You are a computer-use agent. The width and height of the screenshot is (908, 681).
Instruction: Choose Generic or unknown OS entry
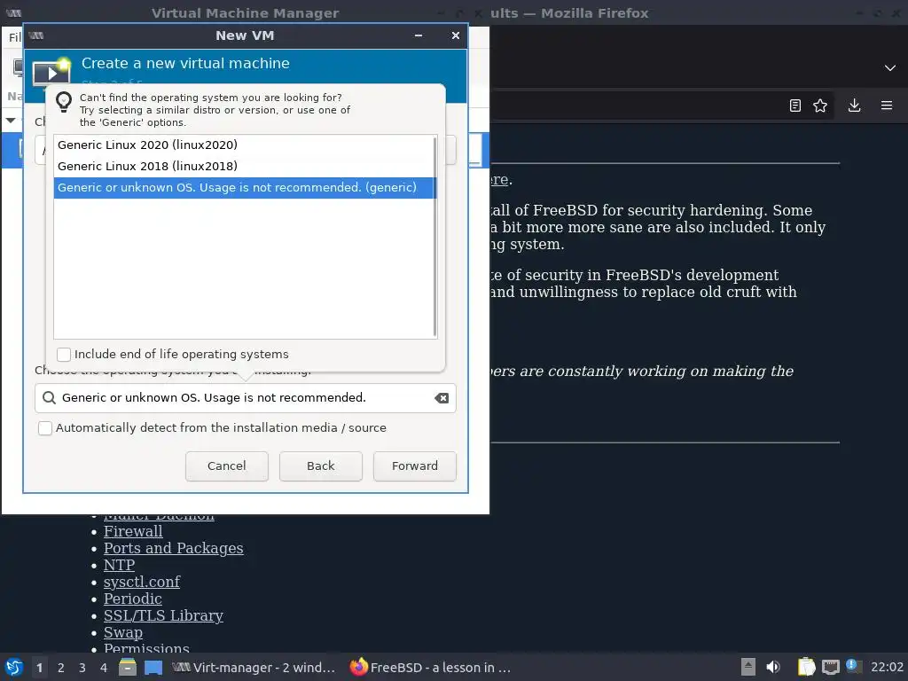pyautogui.click(x=245, y=188)
